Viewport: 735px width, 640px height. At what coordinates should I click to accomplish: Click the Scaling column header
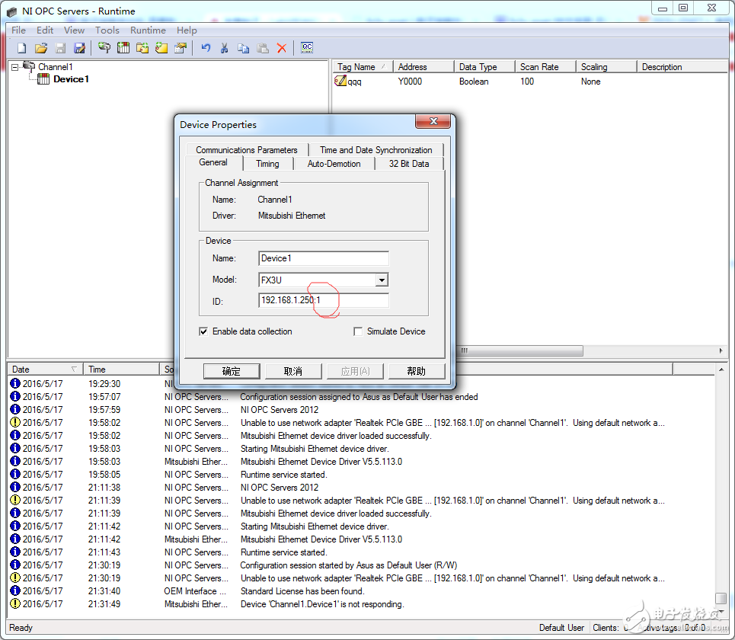click(606, 67)
